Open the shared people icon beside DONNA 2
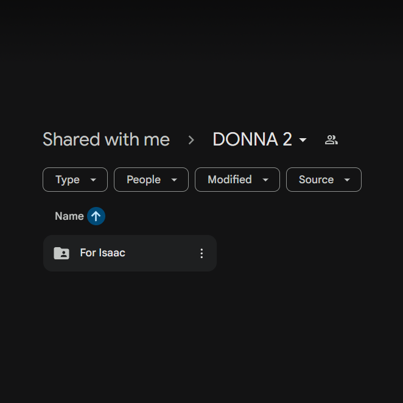403x403 pixels. (331, 140)
